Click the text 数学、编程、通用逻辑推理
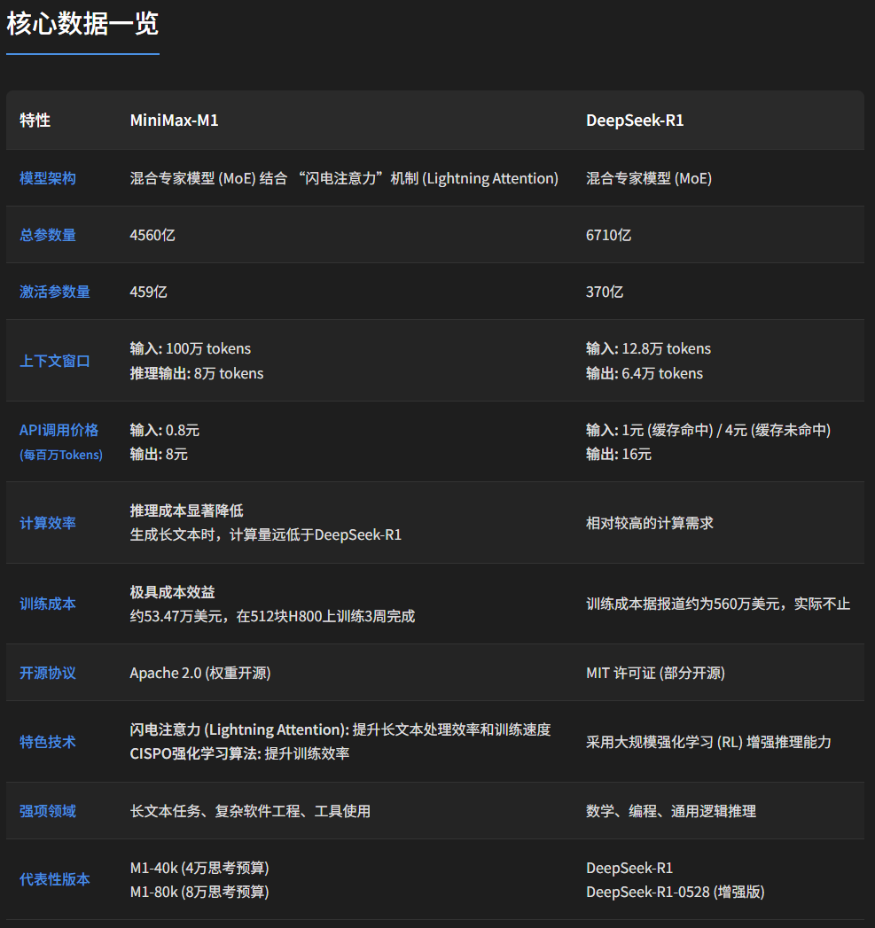Viewport: 875px width, 928px height. tap(671, 811)
